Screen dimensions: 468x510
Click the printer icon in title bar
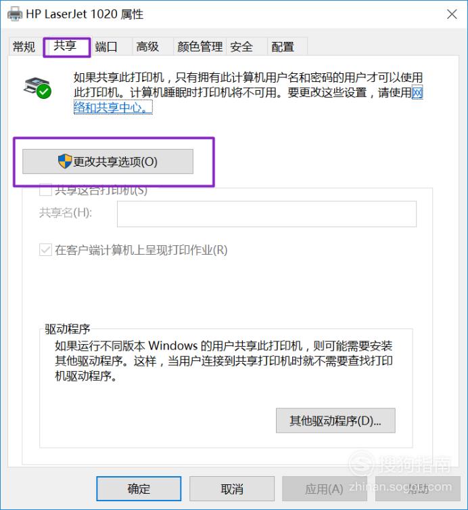coord(15,14)
